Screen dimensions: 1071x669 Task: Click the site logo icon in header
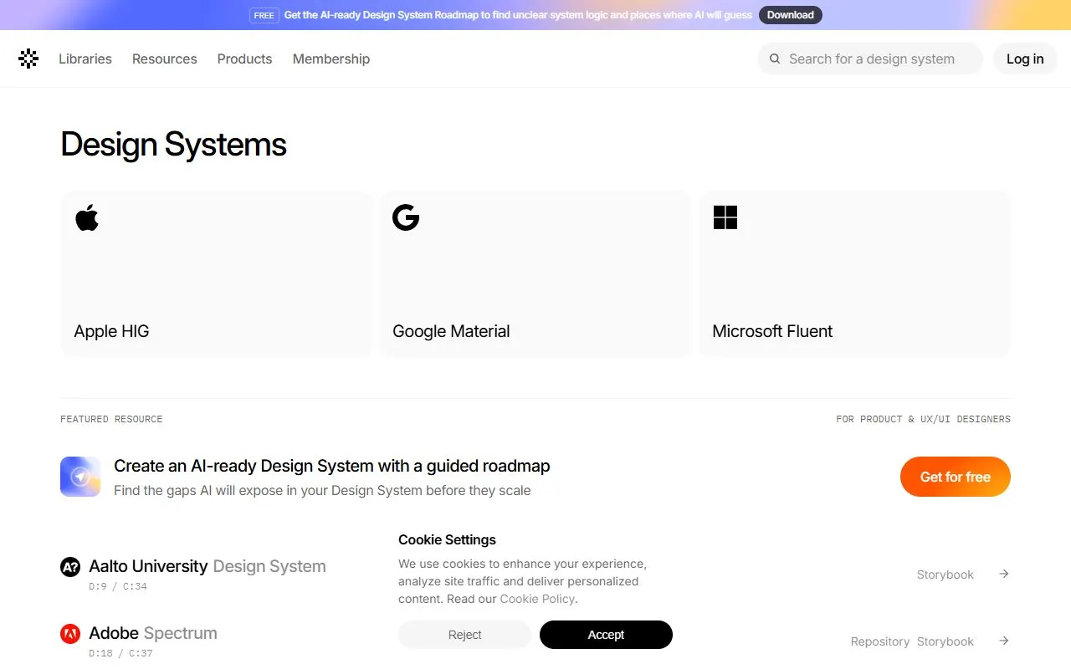(28, 59)
